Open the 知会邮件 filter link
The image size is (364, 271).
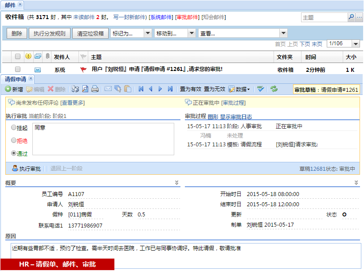click(214, 17)
